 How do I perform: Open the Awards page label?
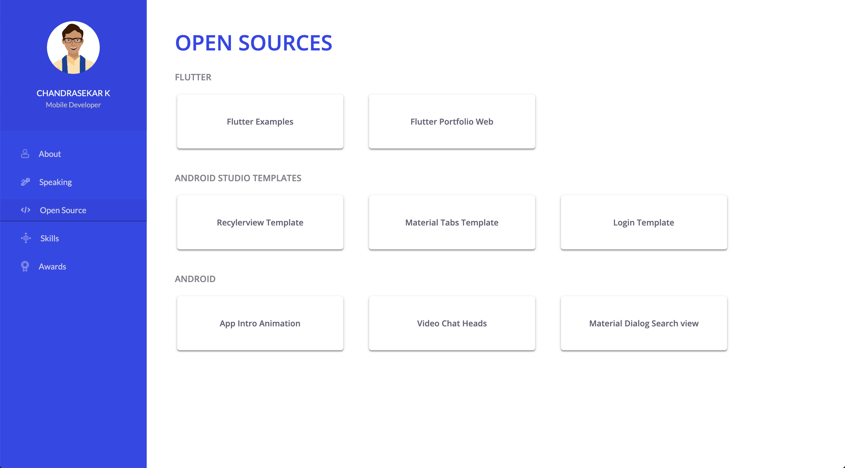(52, 267)
